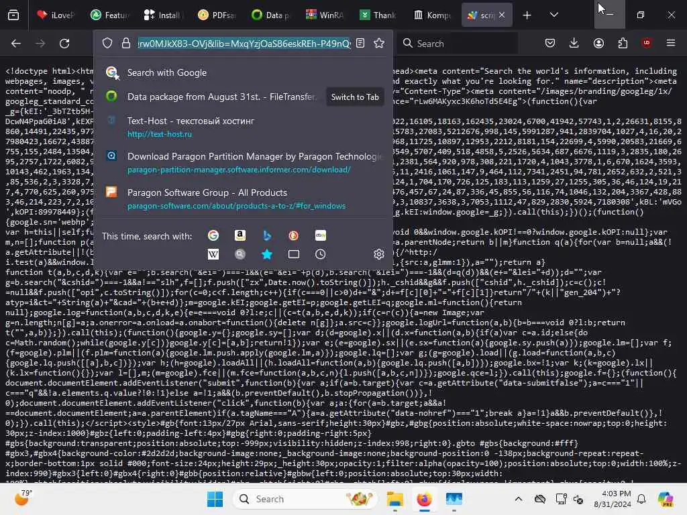Open Windows Start menu
687x515 pixels.
click(215, 499)
